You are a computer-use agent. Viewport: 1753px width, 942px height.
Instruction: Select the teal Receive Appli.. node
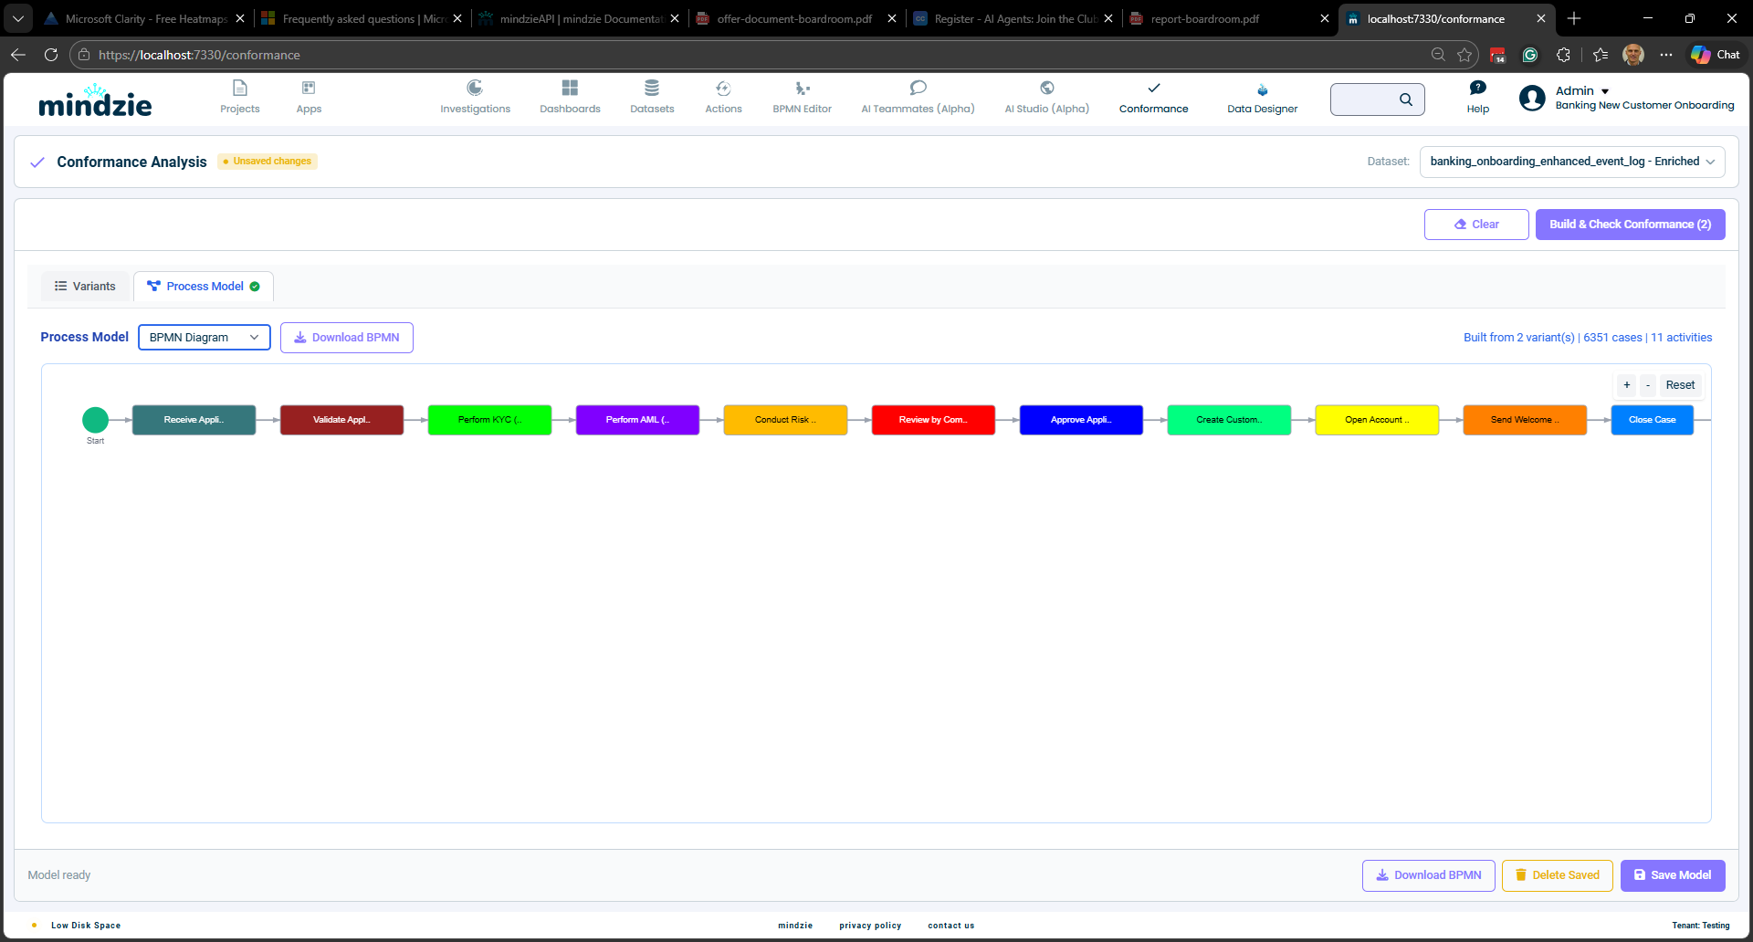click(194, 420)
